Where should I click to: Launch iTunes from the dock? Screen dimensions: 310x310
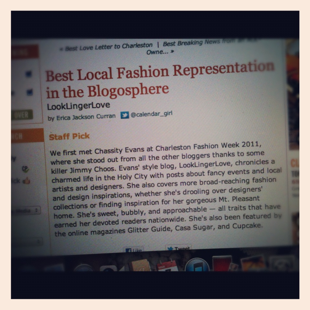(x=197, y=265)
